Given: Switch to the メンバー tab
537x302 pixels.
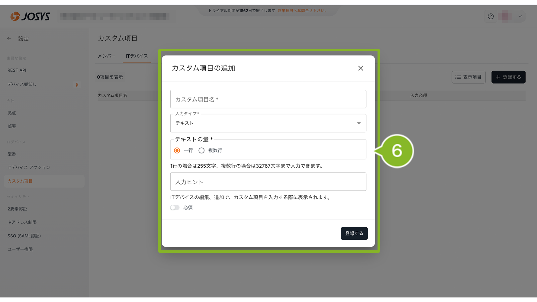Looking at the screenshot, I should point(107,56).
